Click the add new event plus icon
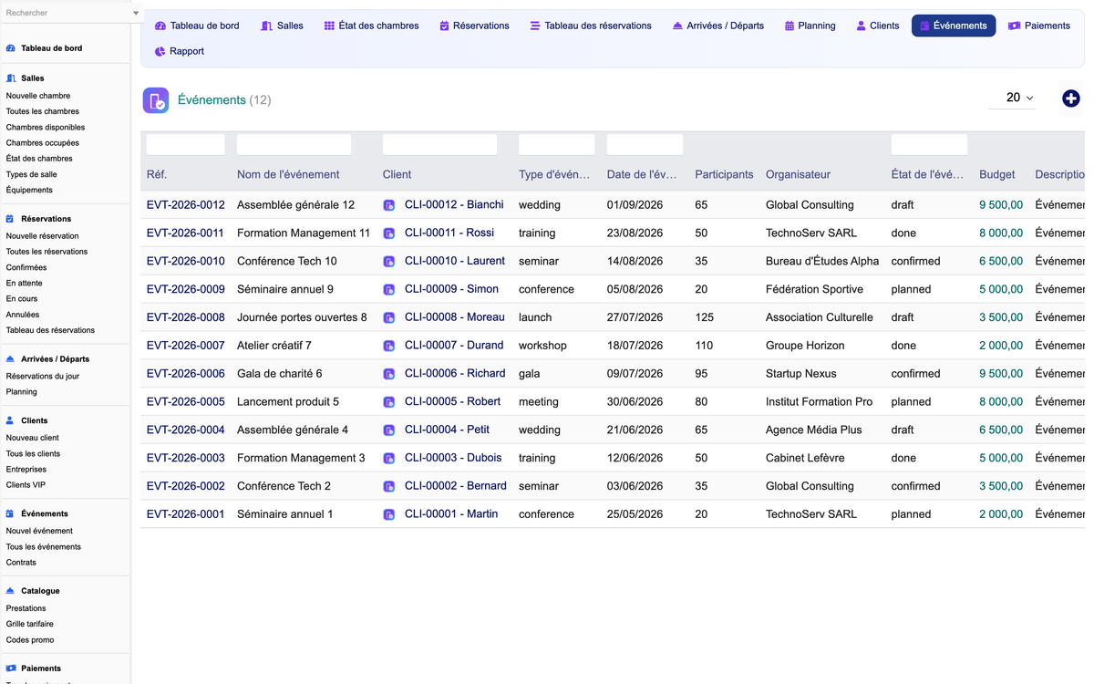The width and height of the screenshot is (1094, 684). 1071,98
